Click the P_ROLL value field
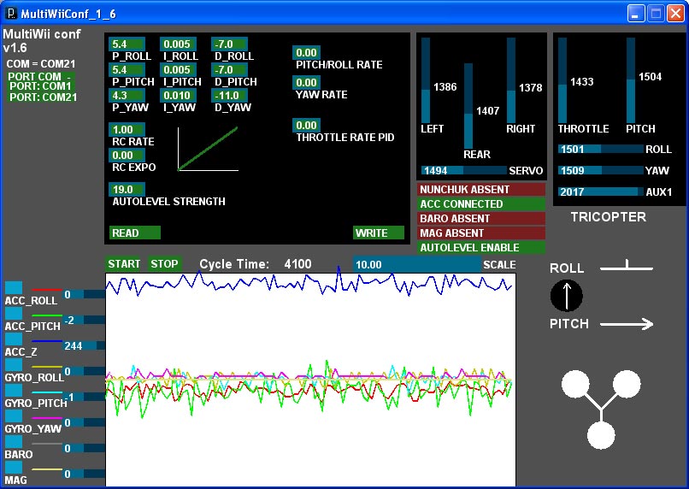 click(x=127, y=44)
